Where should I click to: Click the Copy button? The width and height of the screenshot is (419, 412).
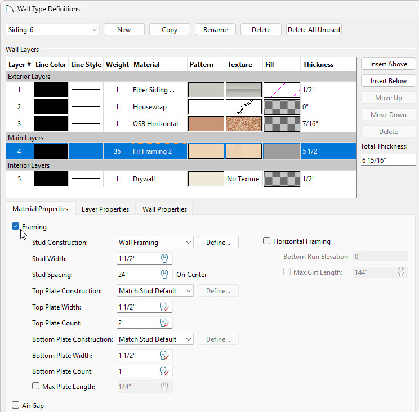170,30
